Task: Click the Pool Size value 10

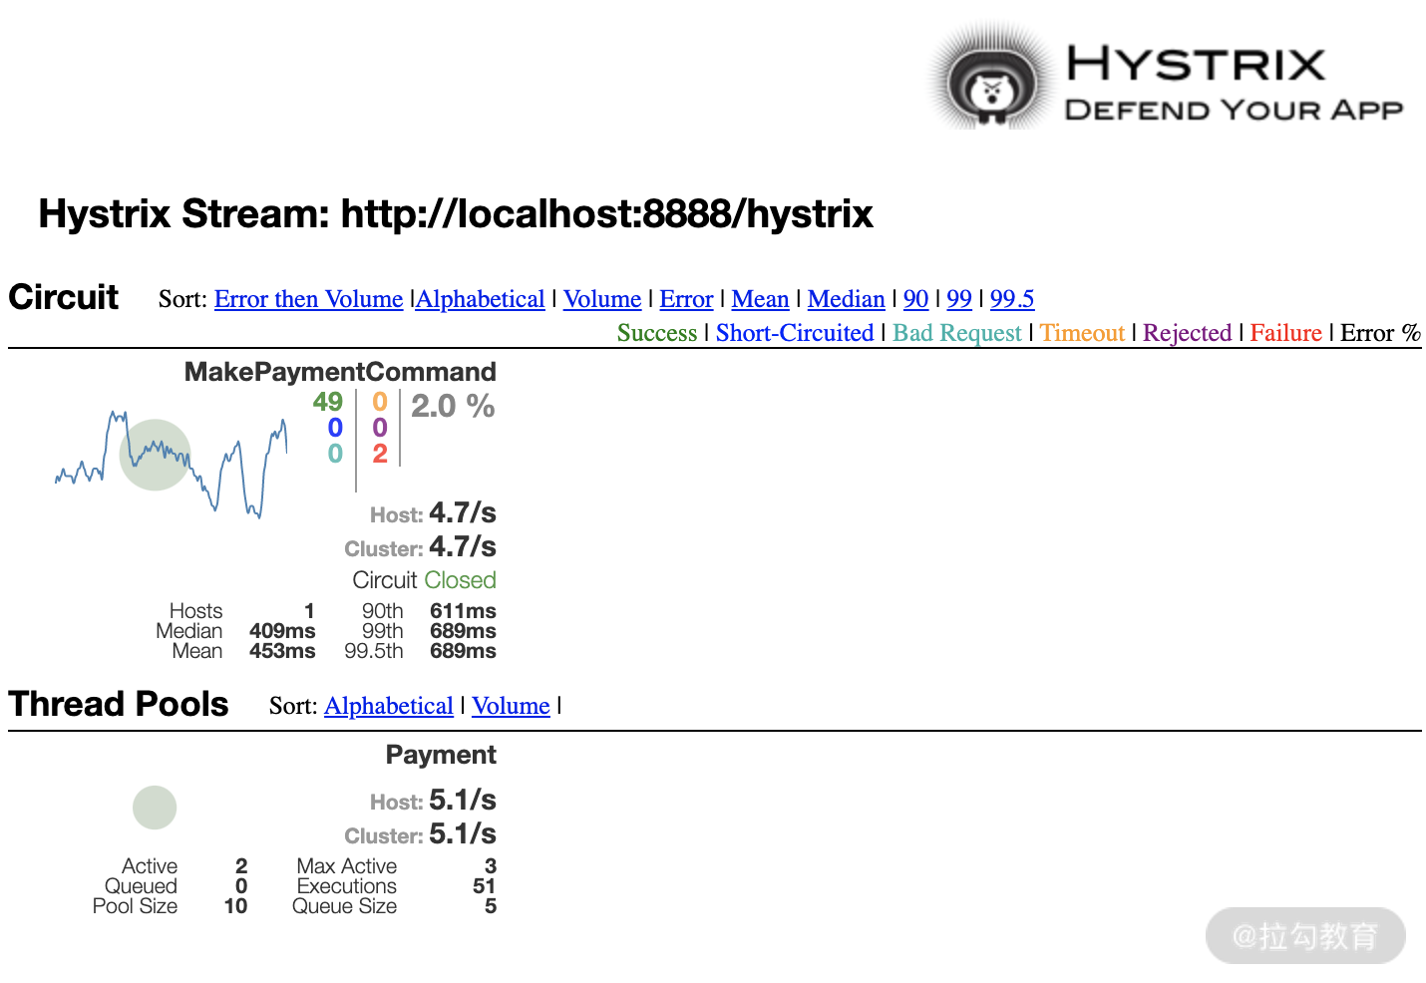Action: coord(235,906)
